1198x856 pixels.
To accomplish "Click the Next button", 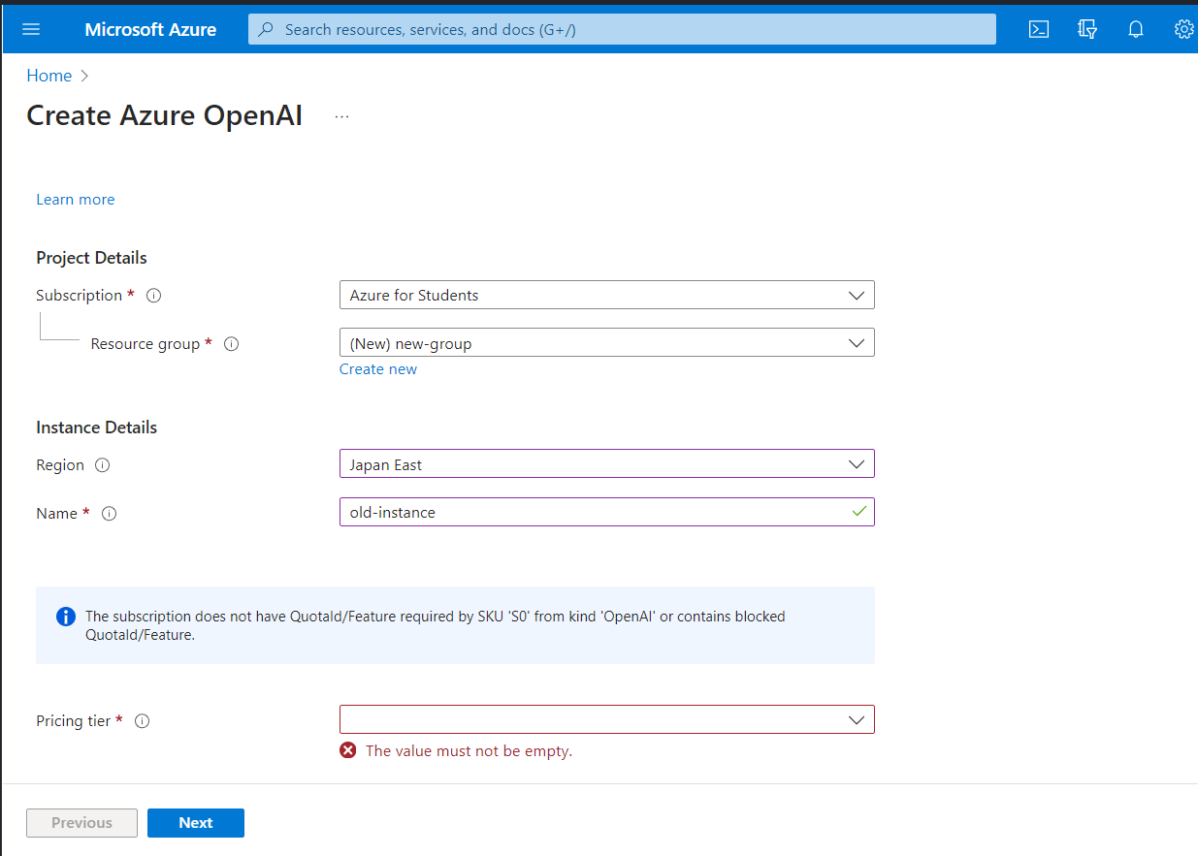I will point(196,822).
